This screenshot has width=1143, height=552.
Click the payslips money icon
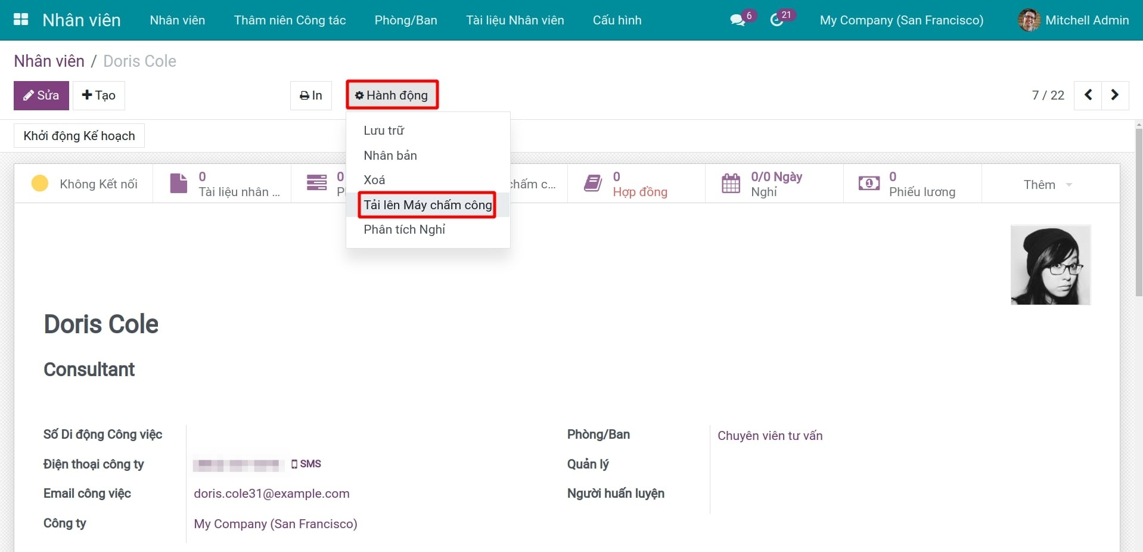coord(869,184)
